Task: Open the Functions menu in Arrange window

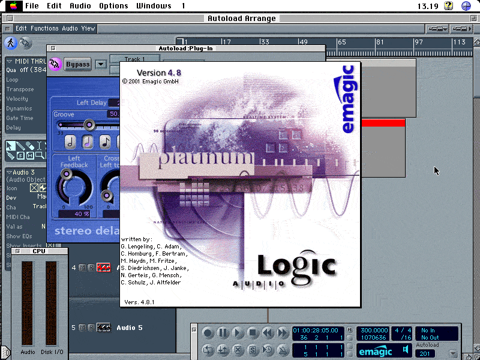Action: tap(45, 28)
